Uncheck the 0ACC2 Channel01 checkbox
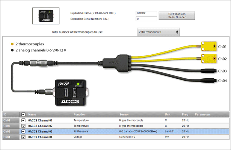The width and height of the screenshot is (231, 150). click(24, 120)
